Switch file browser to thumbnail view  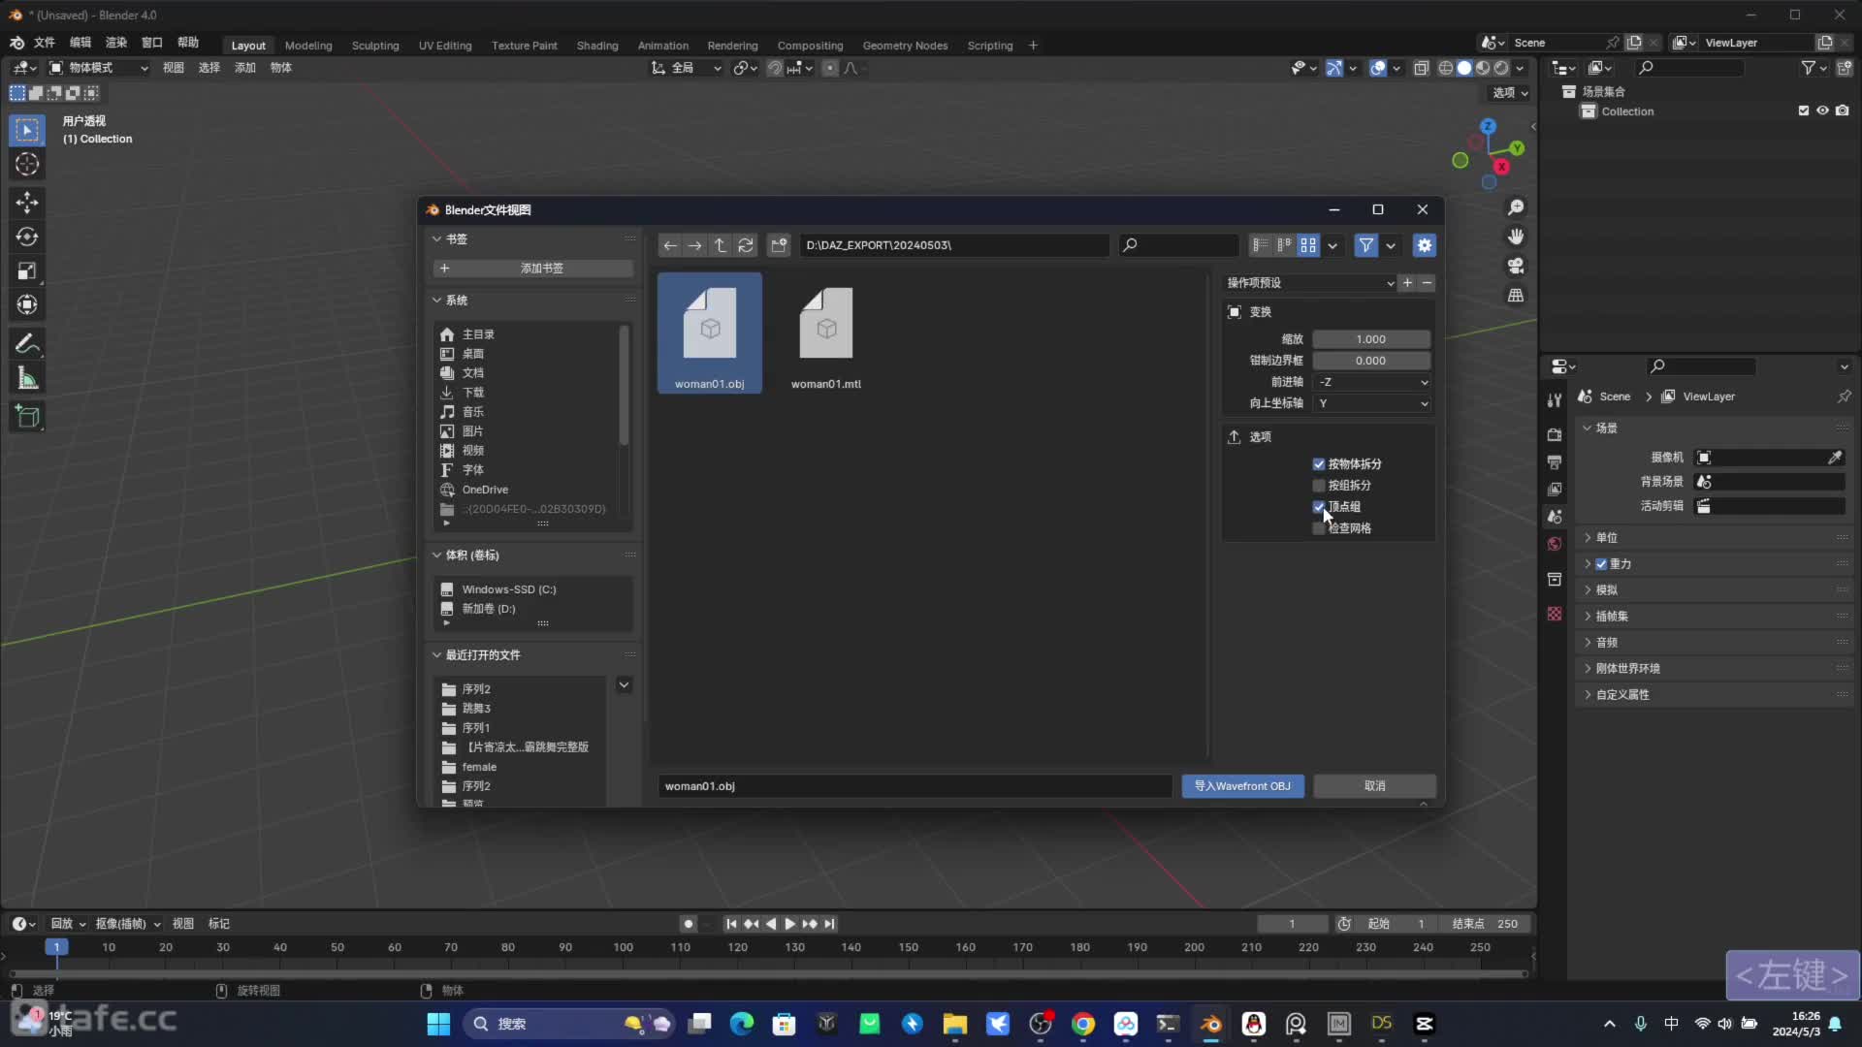[1308, 245]
